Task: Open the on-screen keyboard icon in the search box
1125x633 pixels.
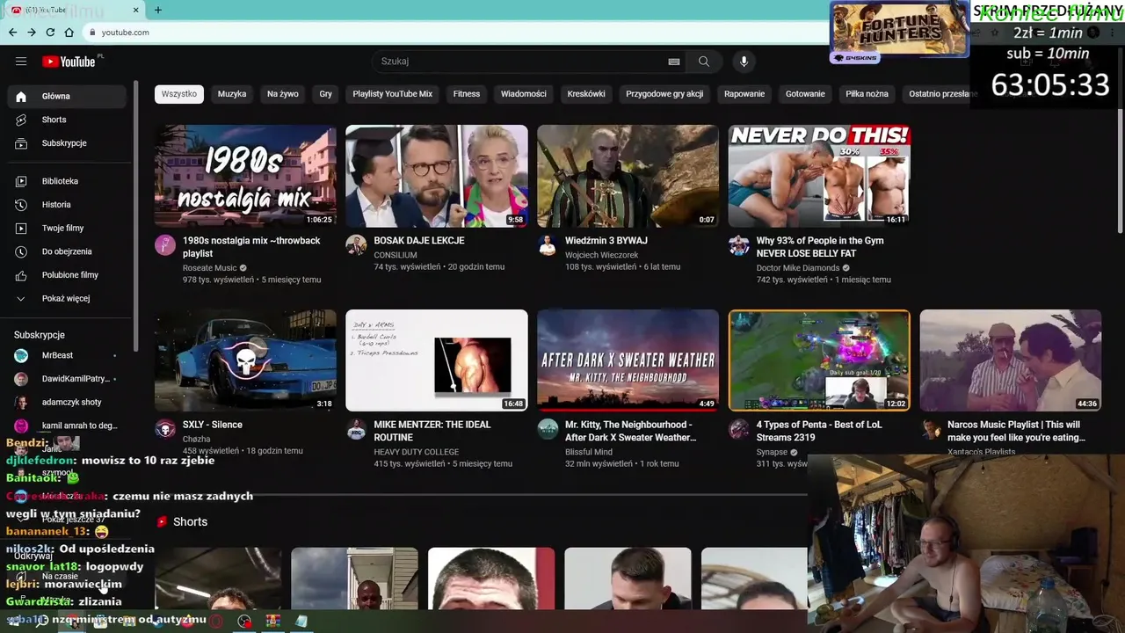Action: (x=673, y=62)
